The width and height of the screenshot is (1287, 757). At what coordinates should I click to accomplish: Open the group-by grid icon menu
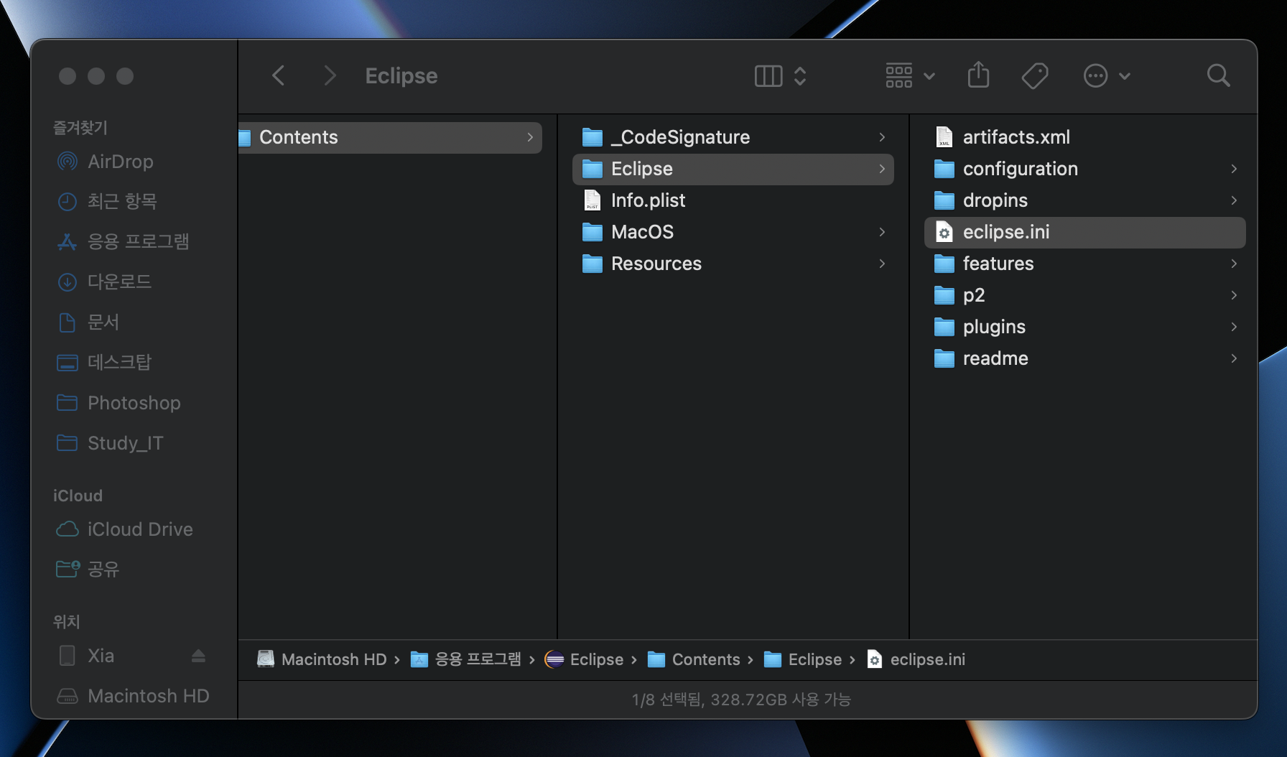click(x=909, y=75)
